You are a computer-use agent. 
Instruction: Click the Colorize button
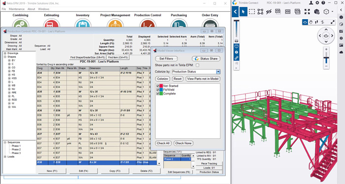click(x=162, y=79)
